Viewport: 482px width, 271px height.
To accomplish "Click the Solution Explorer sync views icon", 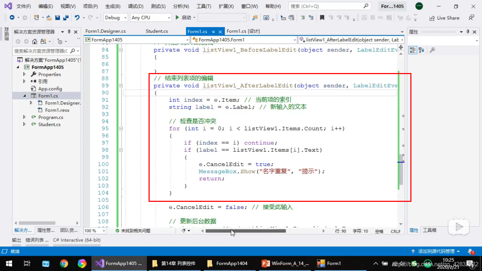I will pyautogui.click(x=43, y=42).
